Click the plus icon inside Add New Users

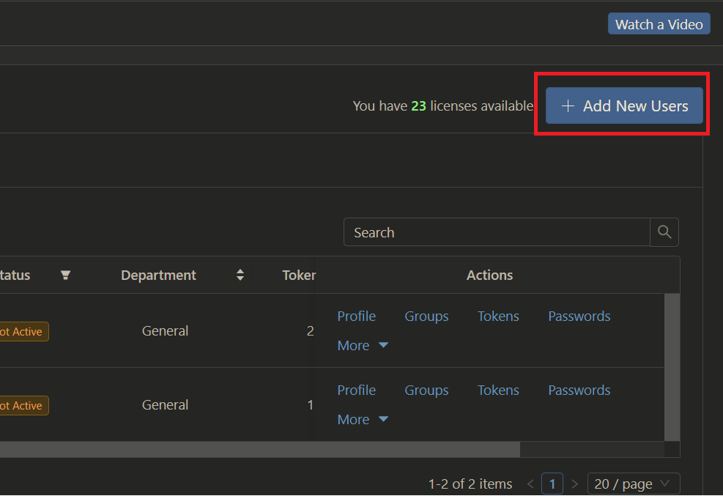coord(568,106)
